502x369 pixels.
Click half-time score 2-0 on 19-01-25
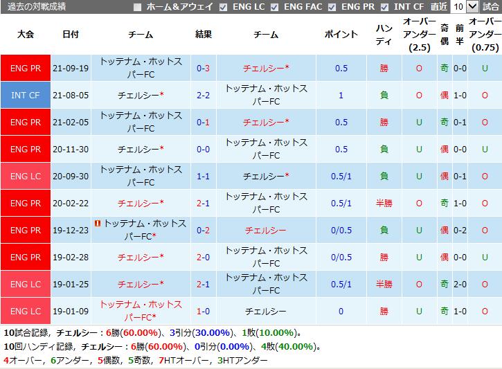460,284
